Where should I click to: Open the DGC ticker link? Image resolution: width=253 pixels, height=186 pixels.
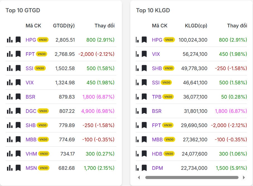(x=31, y=111)
